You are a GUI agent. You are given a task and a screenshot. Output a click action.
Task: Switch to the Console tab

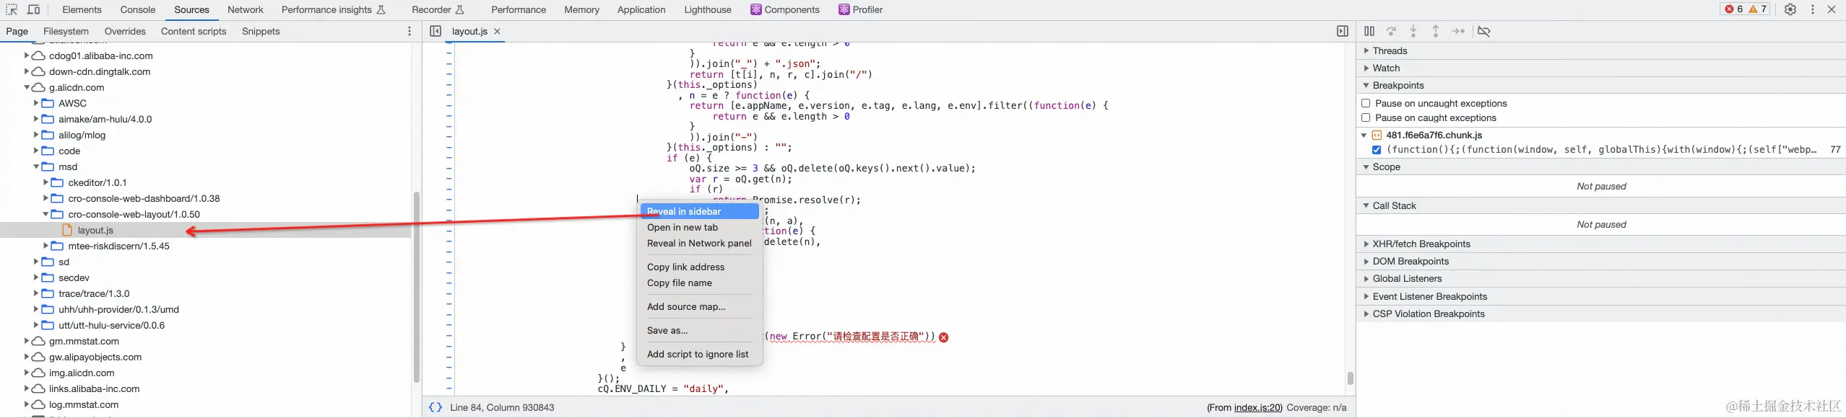138,9
